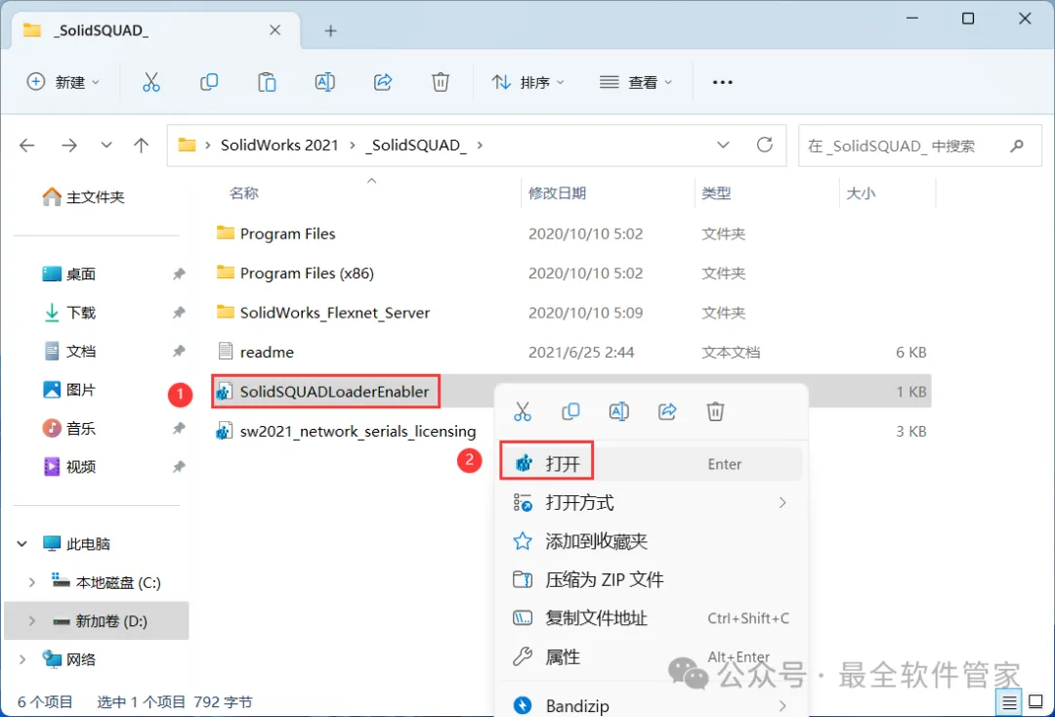Click the Rename icon in the context menu
The height and width of the screenshot is (717, 1055).
point(619,411)
